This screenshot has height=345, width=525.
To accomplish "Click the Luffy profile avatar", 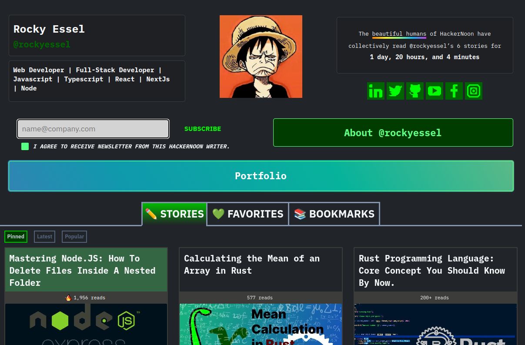I will pos(261,57).
